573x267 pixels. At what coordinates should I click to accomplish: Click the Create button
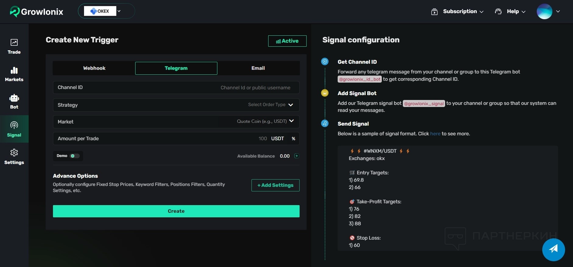coord(176,211)
